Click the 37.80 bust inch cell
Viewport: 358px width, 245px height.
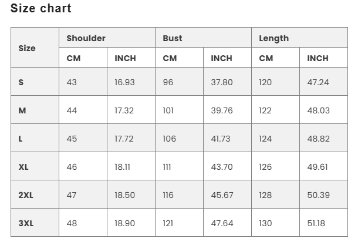(x=227, y=82)
